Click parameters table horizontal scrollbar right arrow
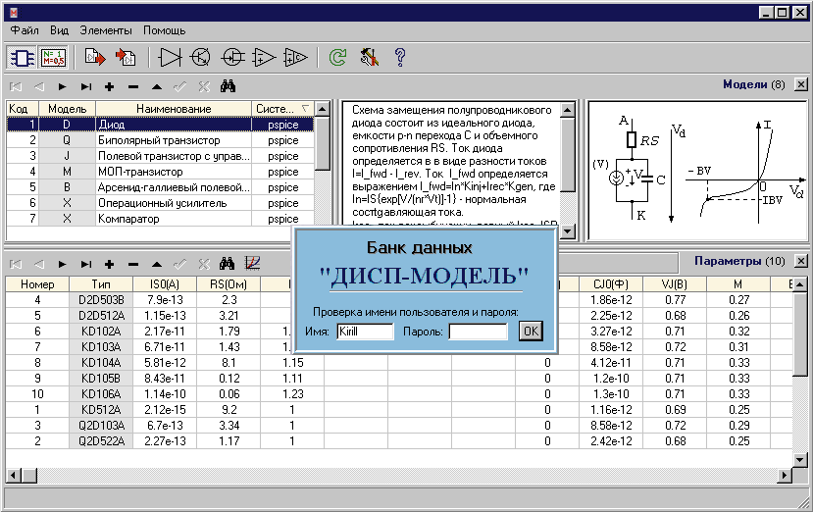 coord(786,475)
